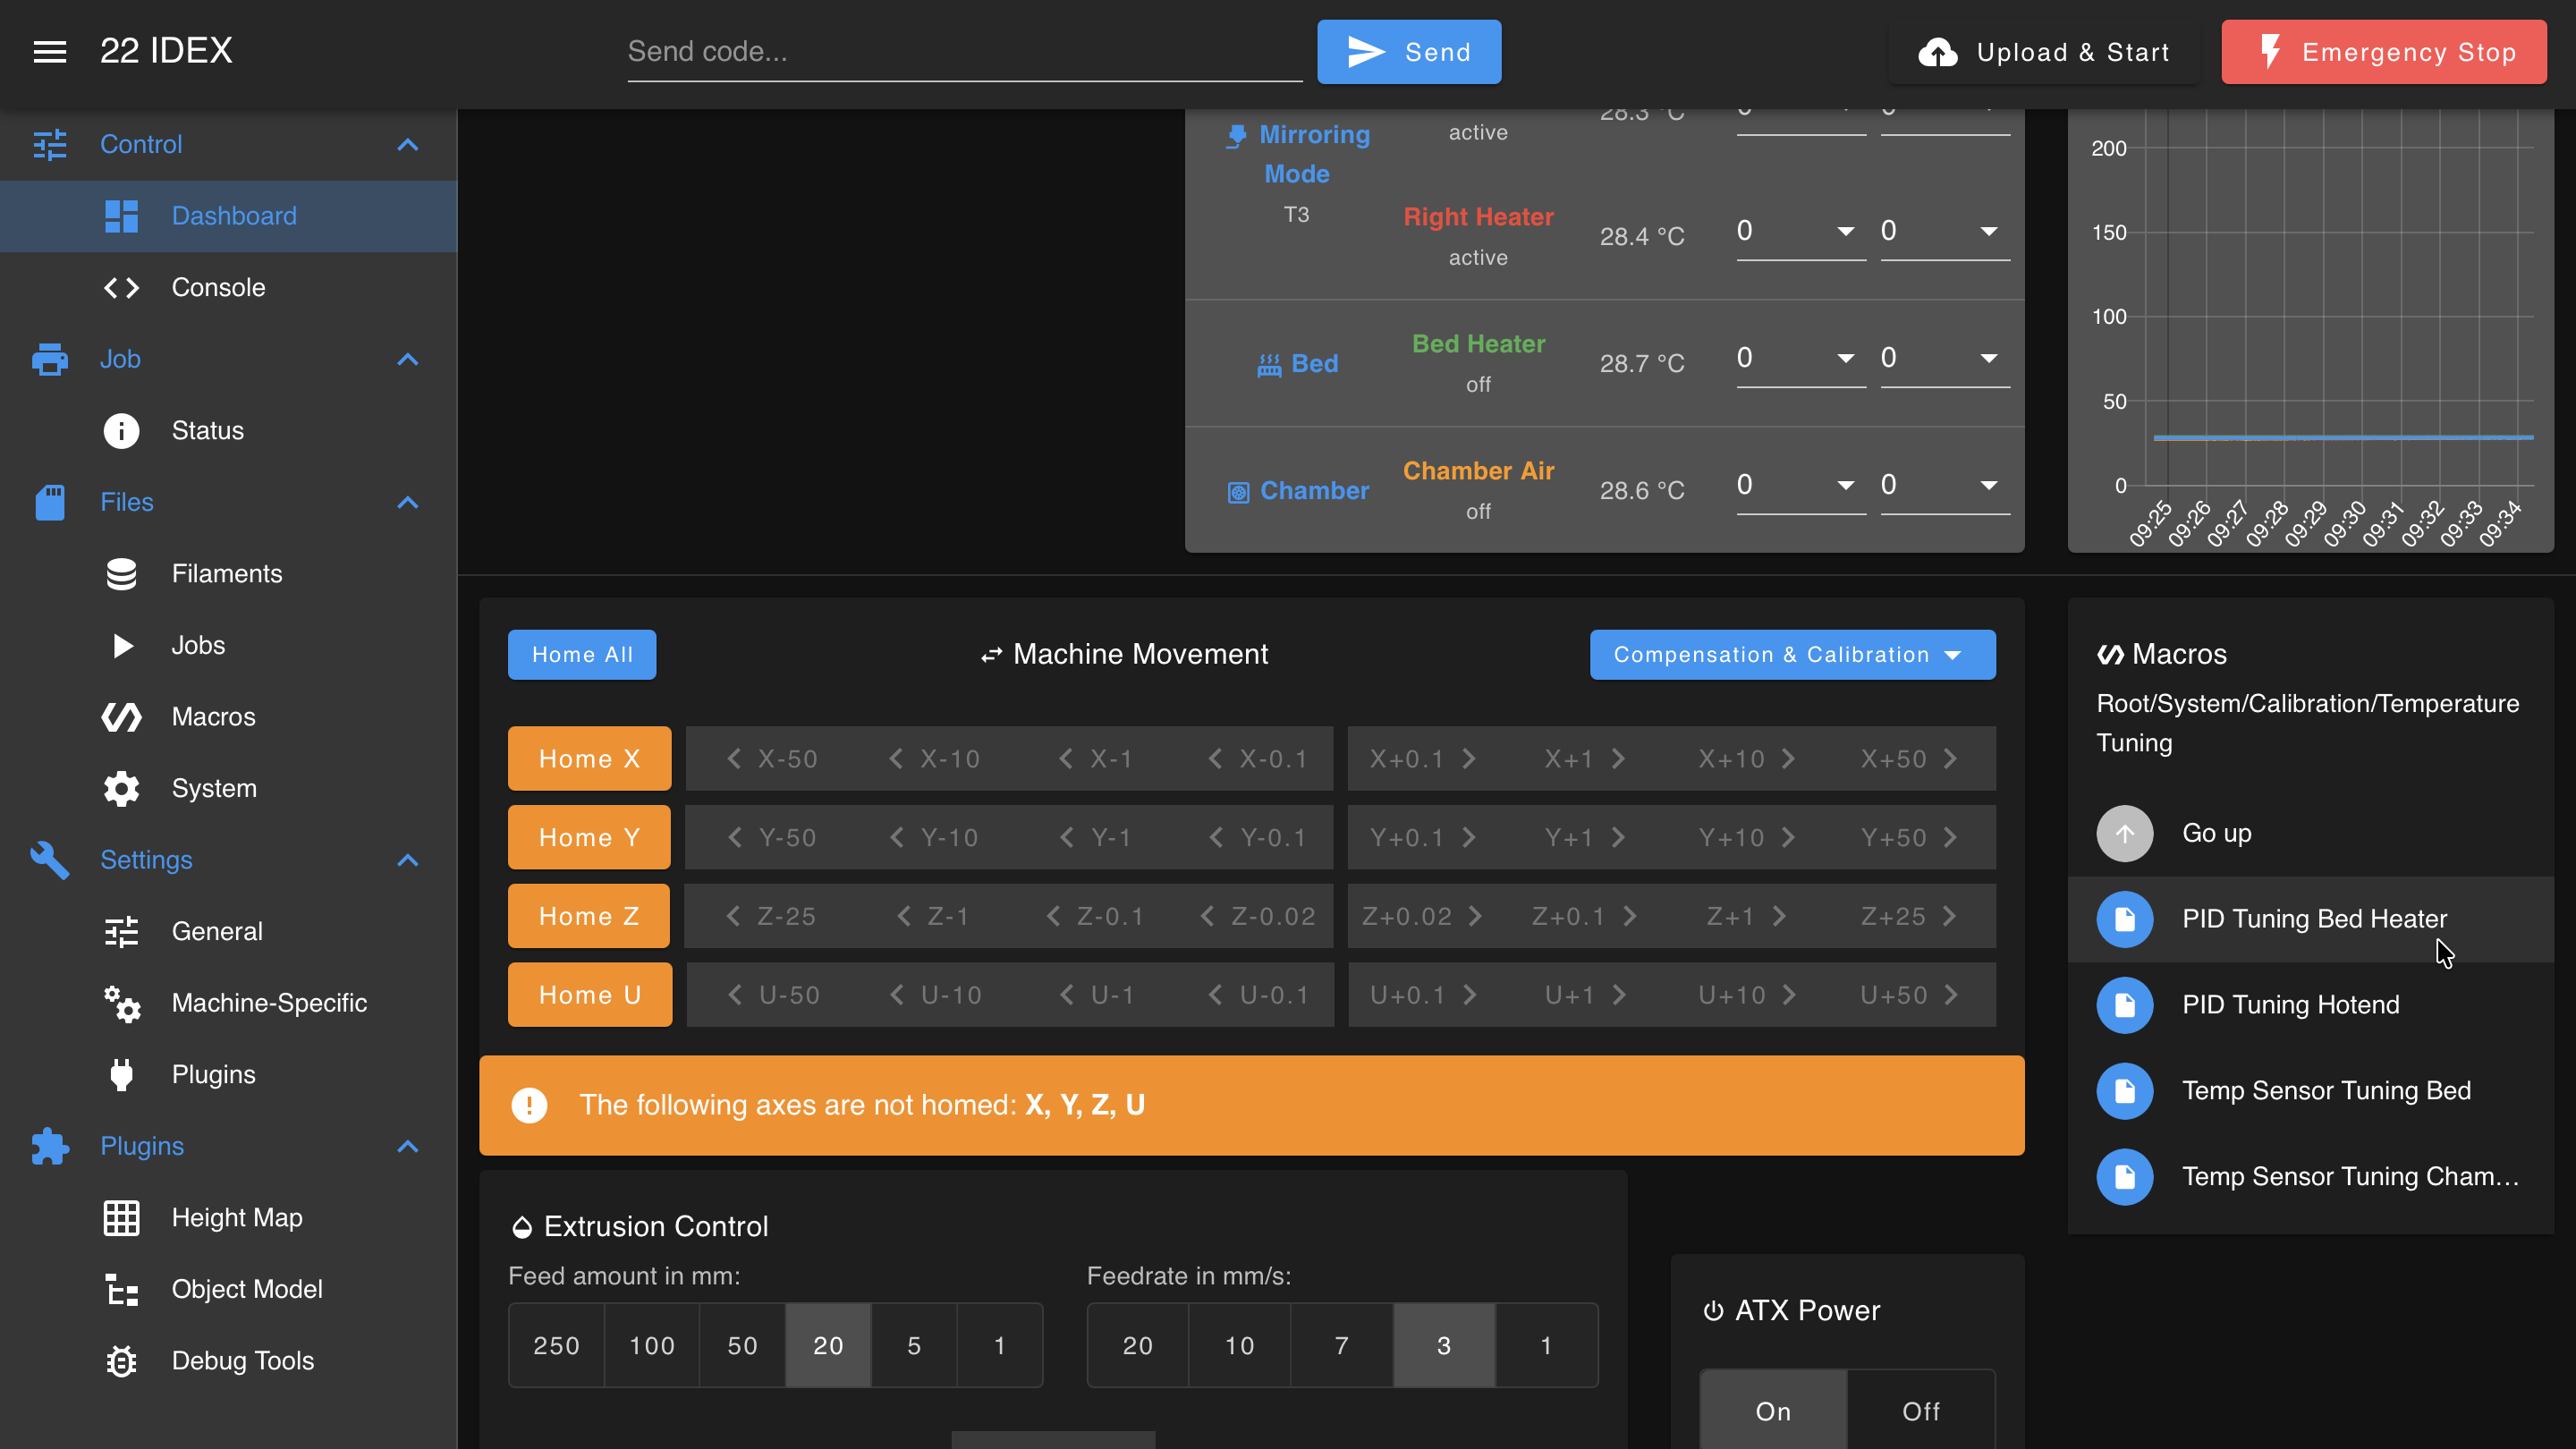Click Home All button
The image size is (2576, 1449).
click(x=582, y=655)
